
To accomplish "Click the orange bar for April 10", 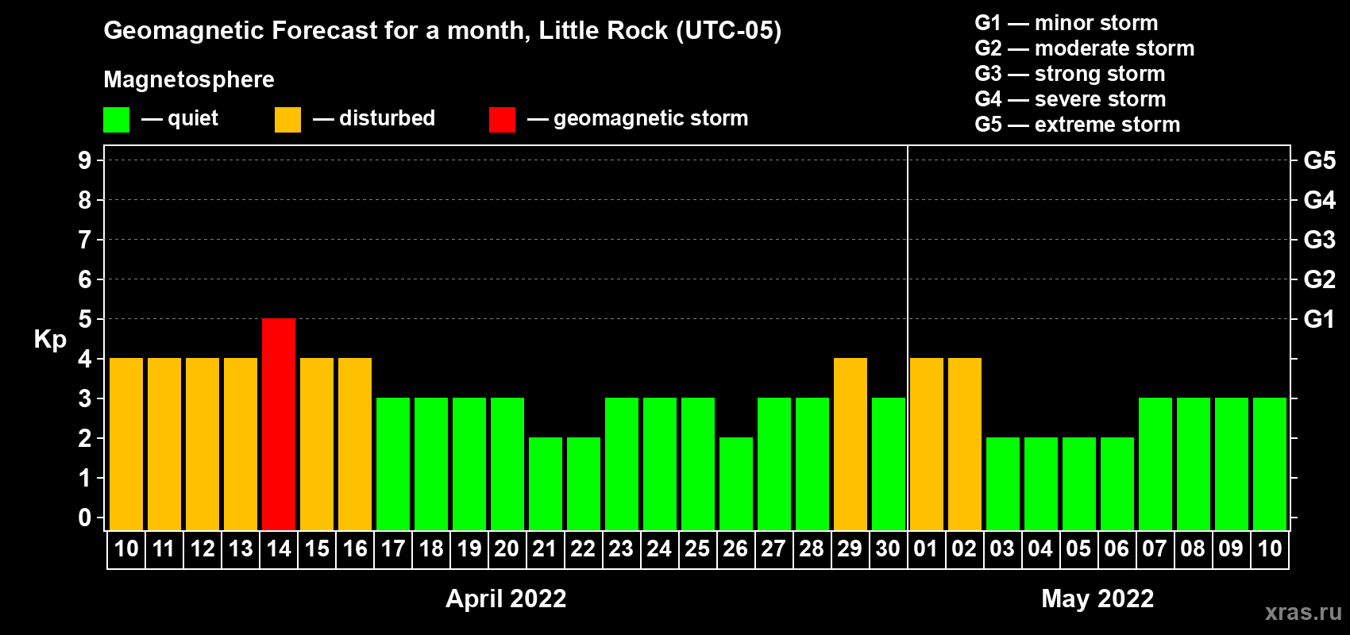I will (126, 444).
